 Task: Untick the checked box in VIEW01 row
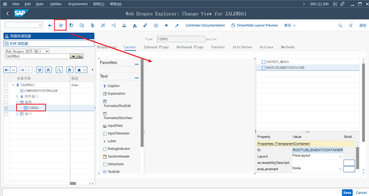pyautogui.click(x=6, y=108)
